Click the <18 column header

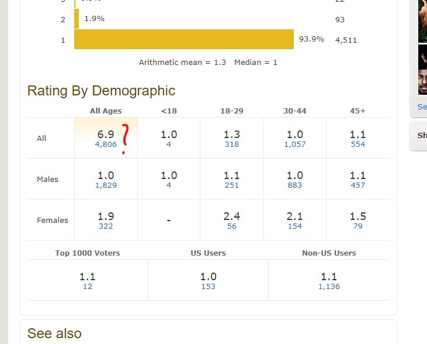pos(169,111)
